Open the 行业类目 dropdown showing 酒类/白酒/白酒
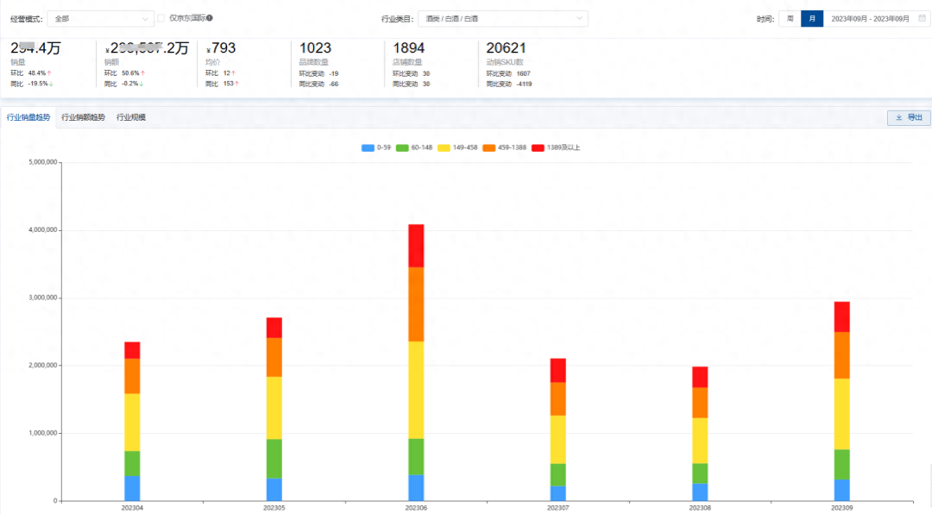This screenshot has height=514, width=932. [503, 18]
